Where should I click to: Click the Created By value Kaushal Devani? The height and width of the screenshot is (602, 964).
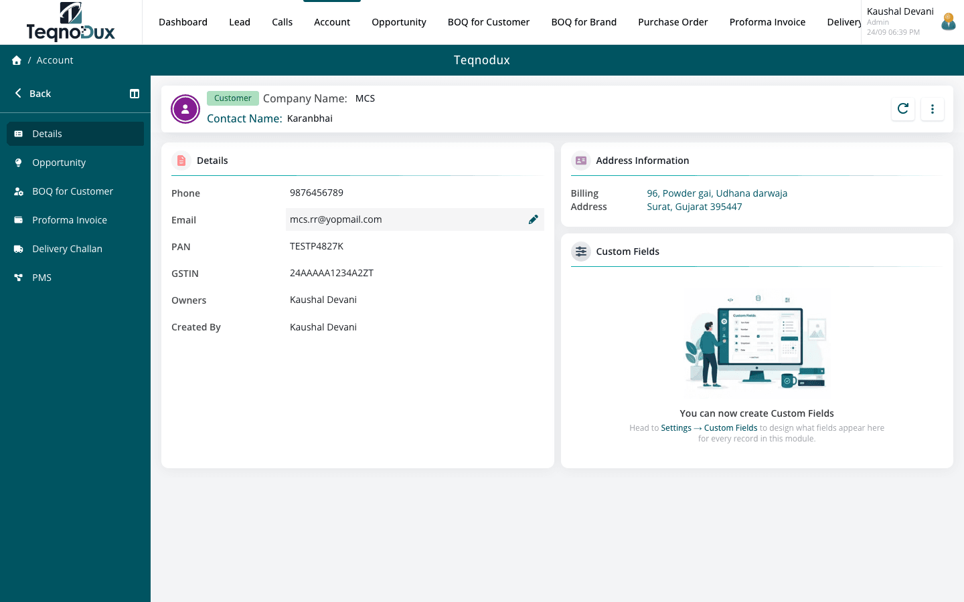323,327
